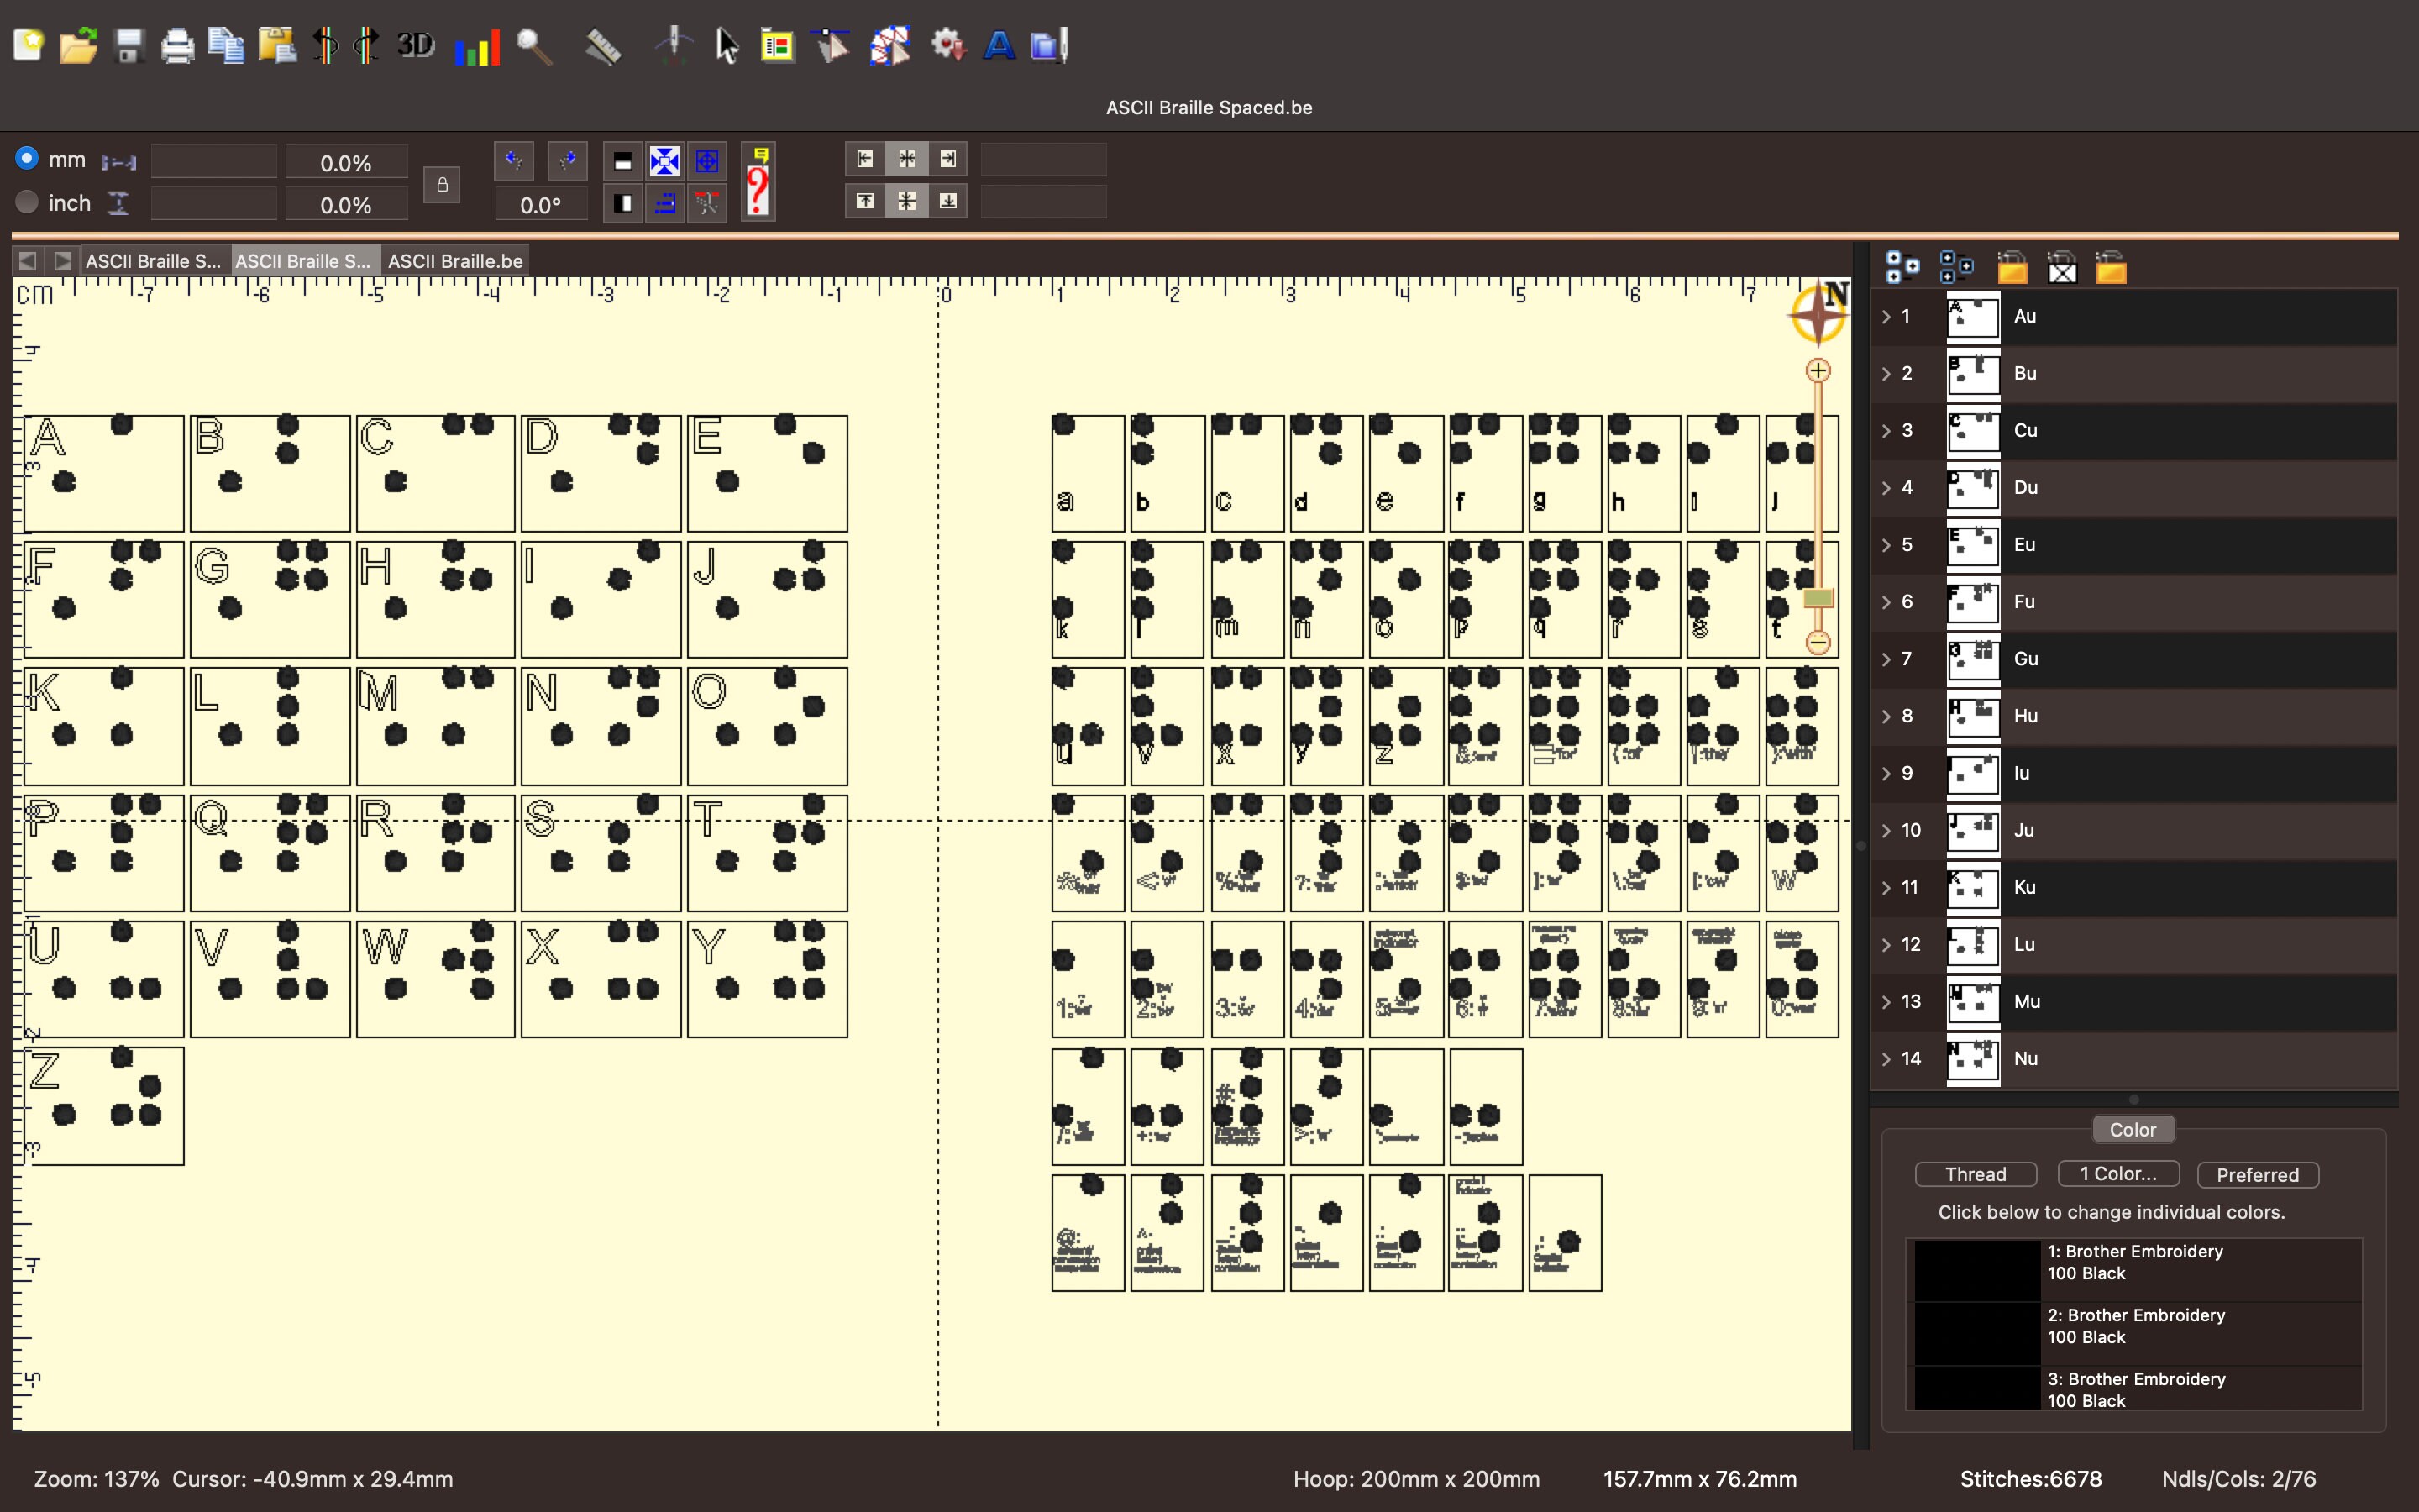Switch to the ASCII Braille.be tab
The height and width of the screenshot is (1512, 2419).
click(454, 260)
